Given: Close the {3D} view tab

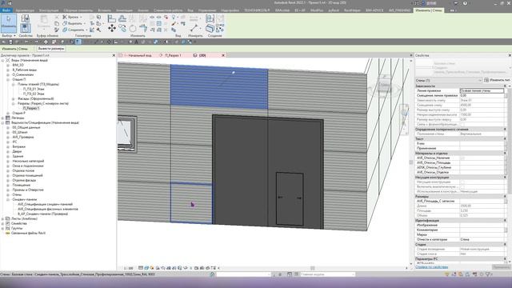Looking at the screenshot, I should click(x=223, y=55).
